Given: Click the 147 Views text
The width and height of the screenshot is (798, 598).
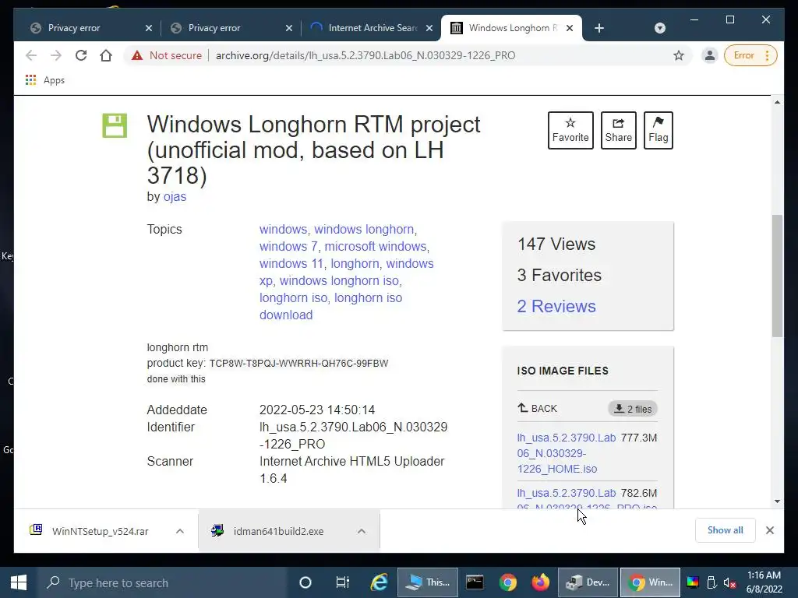Looking at the screenshot, I should [556, 244].
